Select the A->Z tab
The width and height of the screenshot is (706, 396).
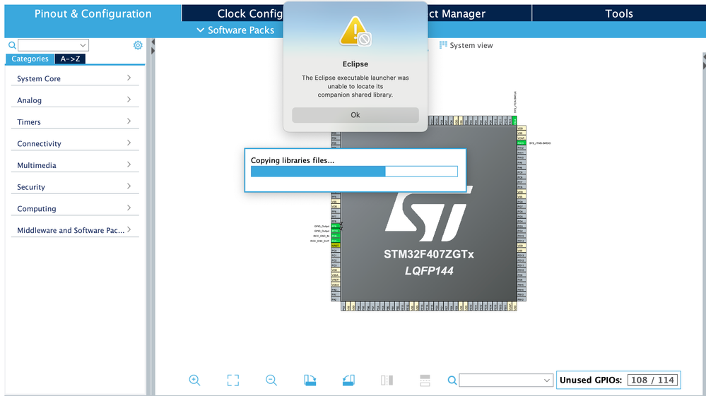[70, 59]
